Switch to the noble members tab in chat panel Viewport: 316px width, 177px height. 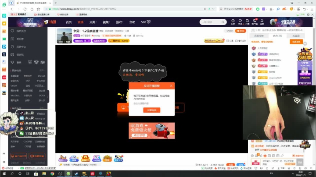click(x=277, y=36)
